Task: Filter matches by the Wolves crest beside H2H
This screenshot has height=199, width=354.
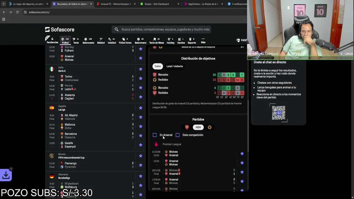Action: [209, 127]
